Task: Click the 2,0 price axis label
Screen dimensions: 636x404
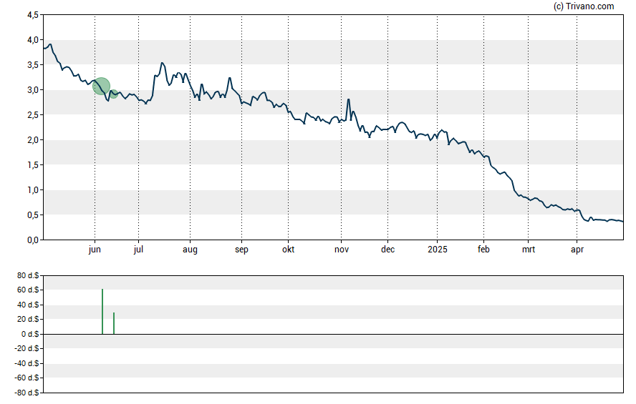Action: (x=33, y=140)
